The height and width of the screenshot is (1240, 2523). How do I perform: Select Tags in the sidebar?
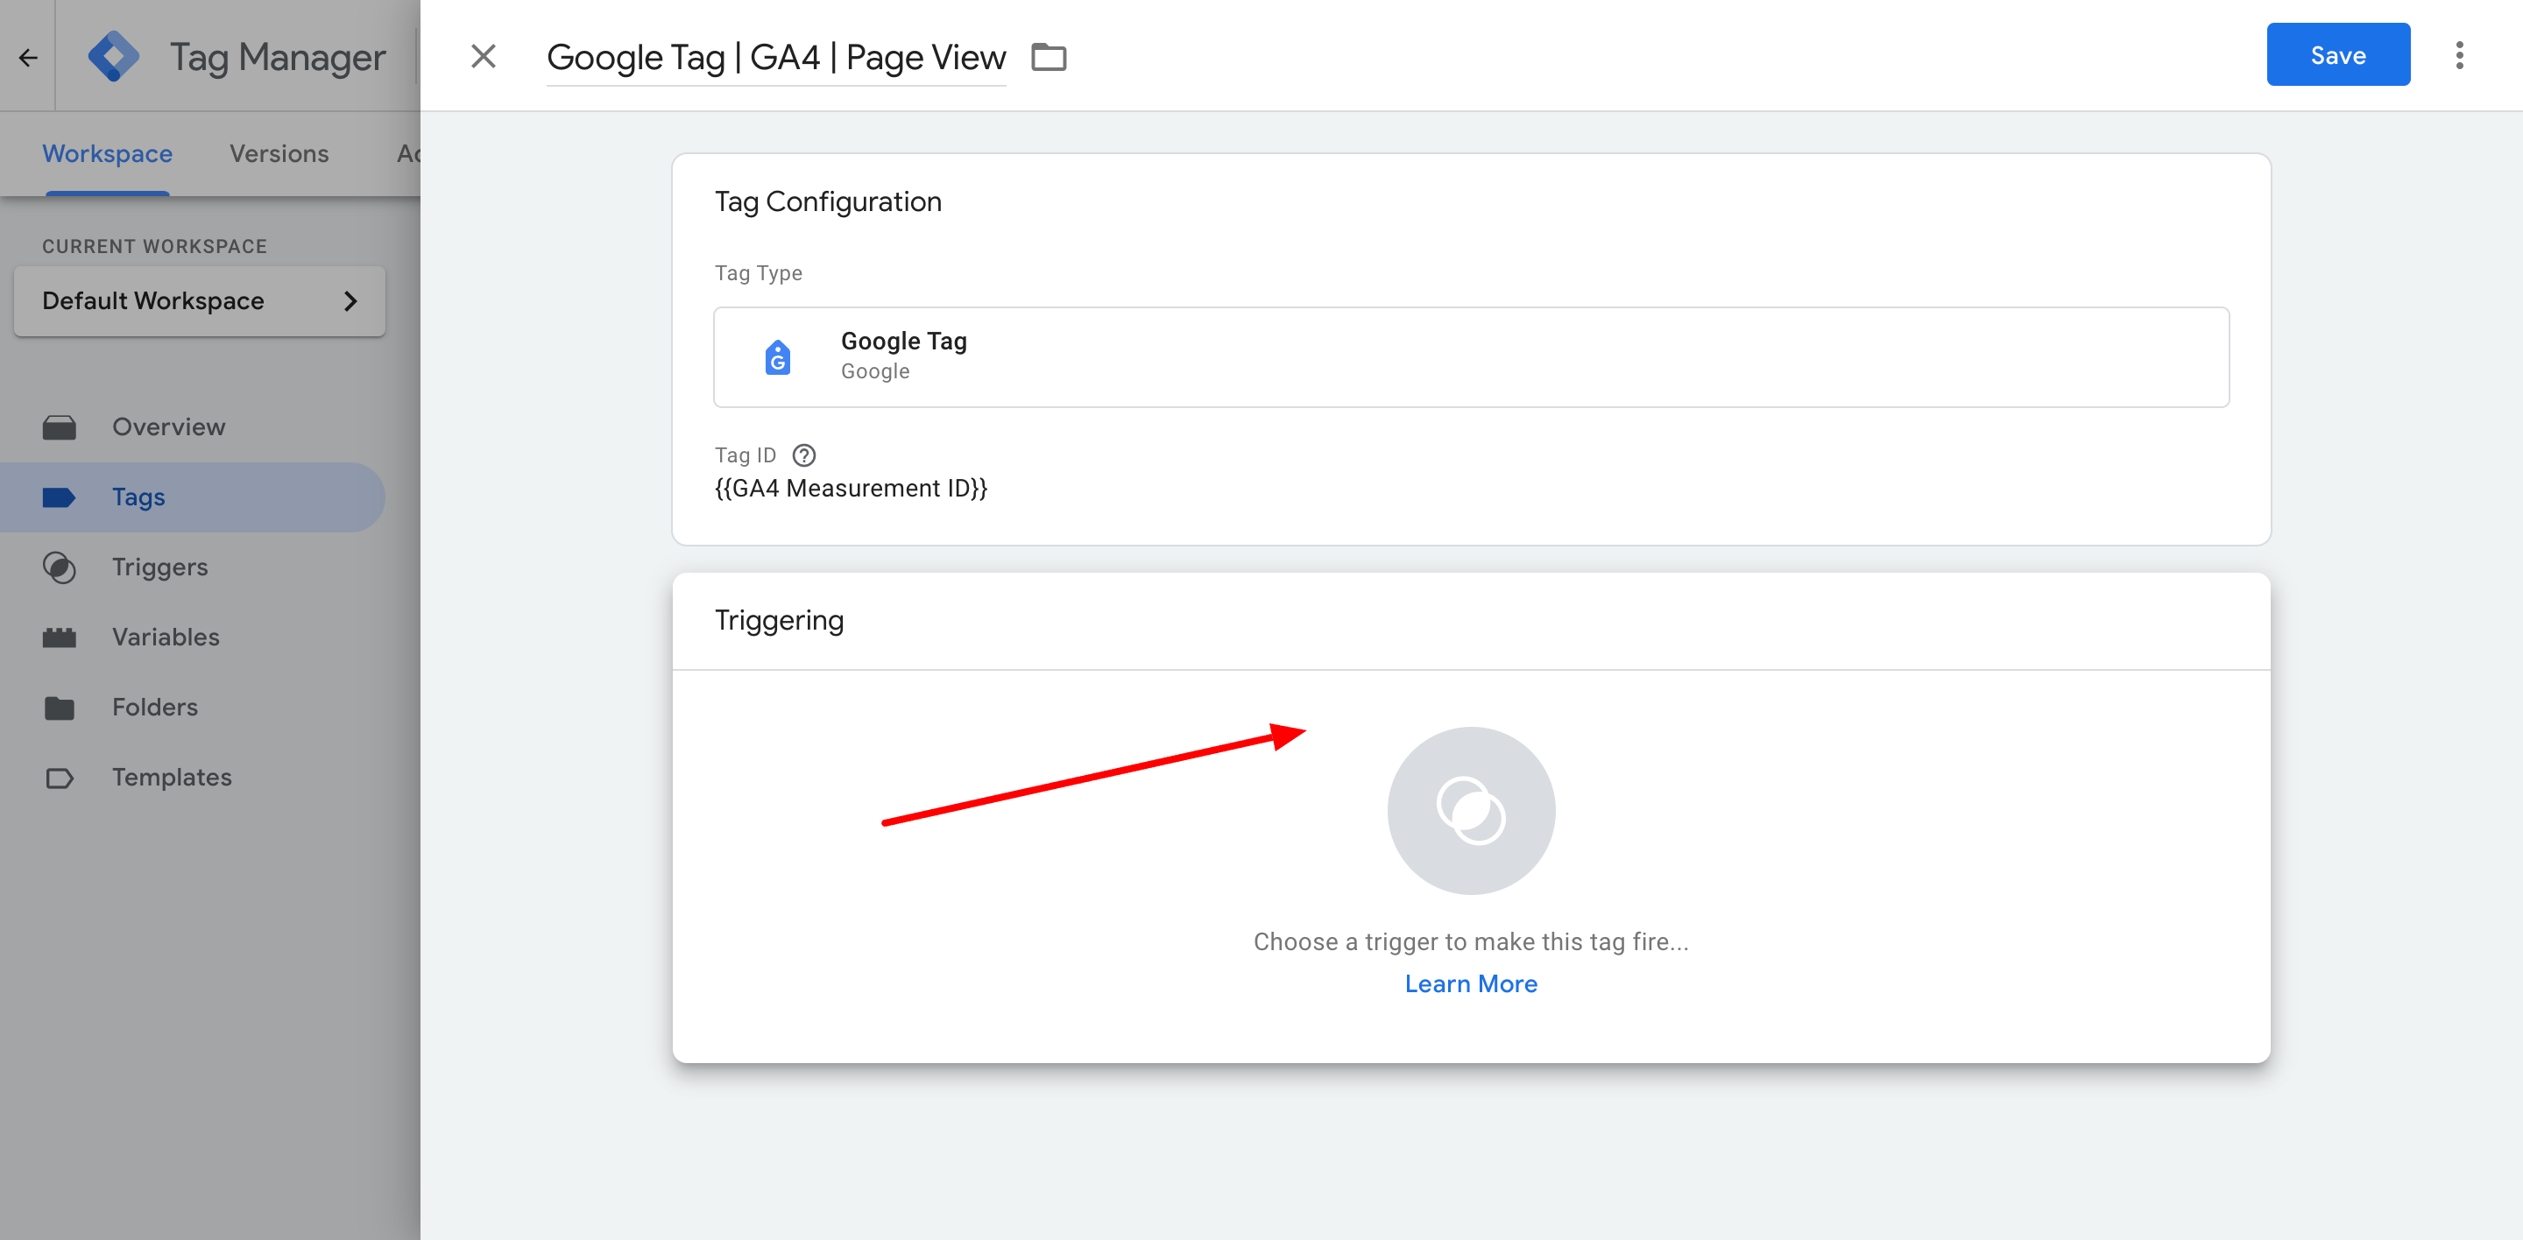tap(193, 497)
